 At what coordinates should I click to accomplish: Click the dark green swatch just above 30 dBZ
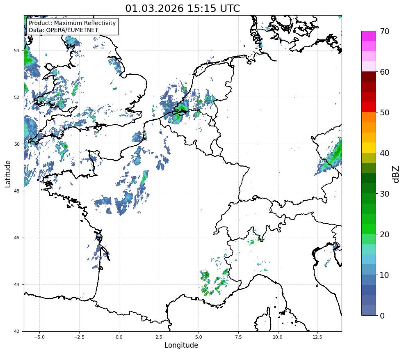click(369, 188)
